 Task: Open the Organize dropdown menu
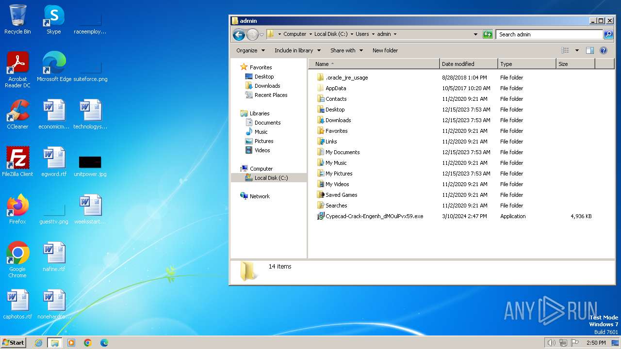pyautogui.click(x=250, y=50)
